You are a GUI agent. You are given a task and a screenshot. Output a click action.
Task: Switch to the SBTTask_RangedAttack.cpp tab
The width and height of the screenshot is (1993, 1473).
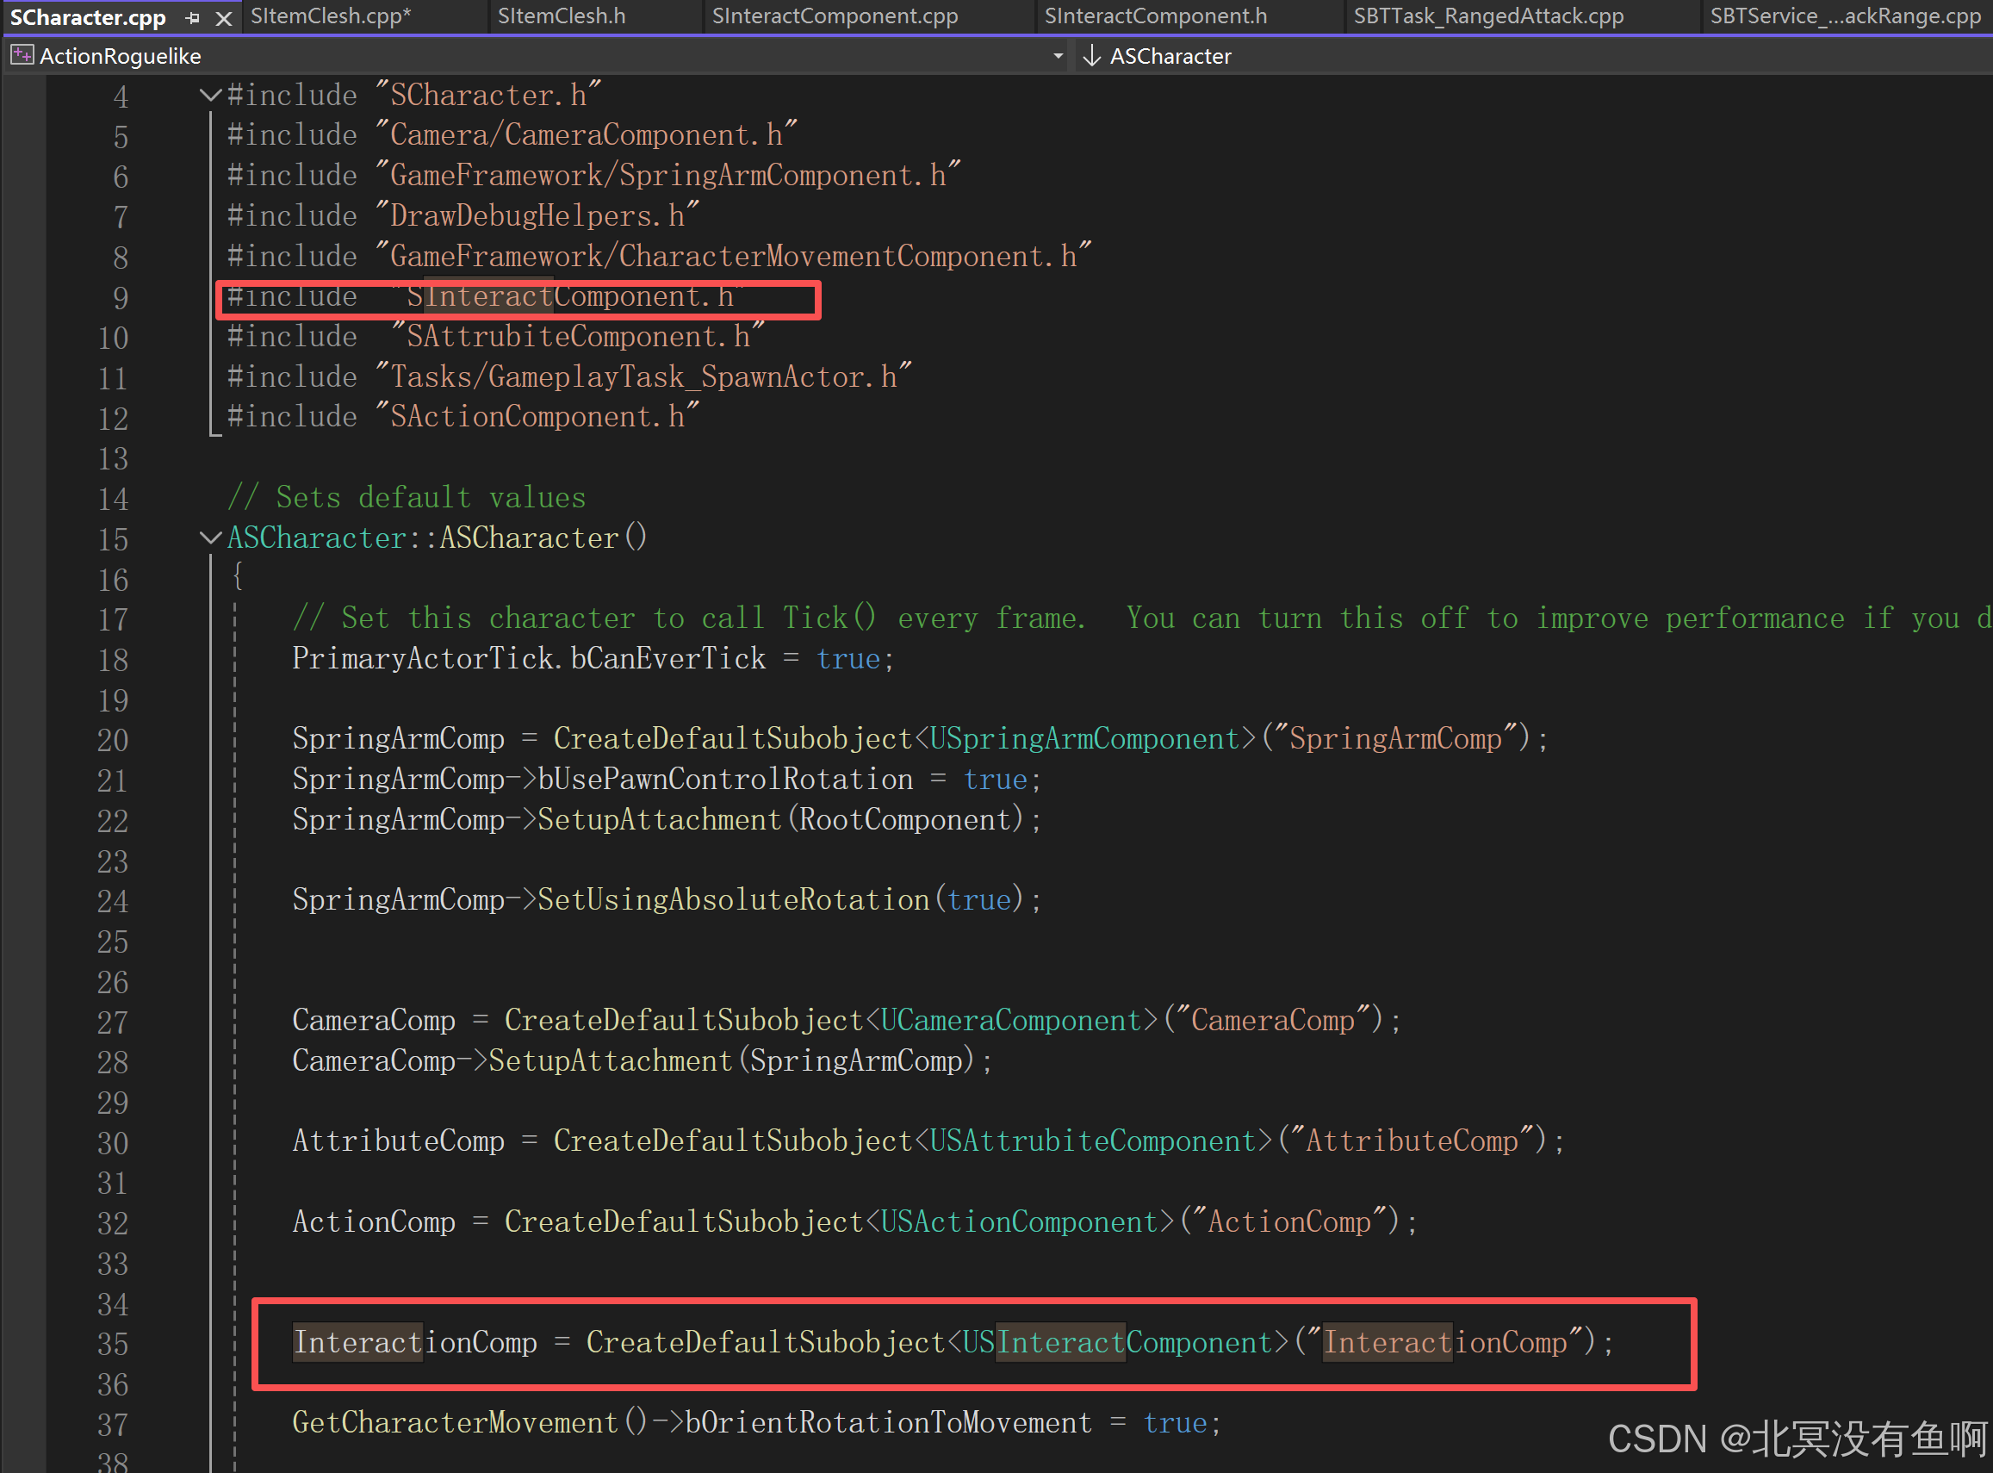point(1487,16)
